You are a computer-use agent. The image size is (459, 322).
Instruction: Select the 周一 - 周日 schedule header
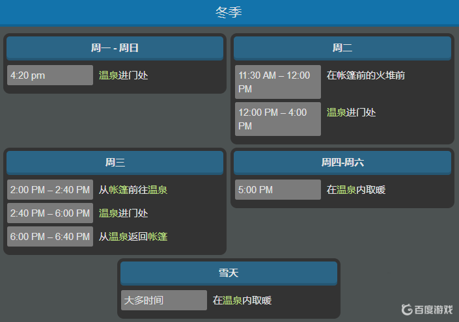115,48
